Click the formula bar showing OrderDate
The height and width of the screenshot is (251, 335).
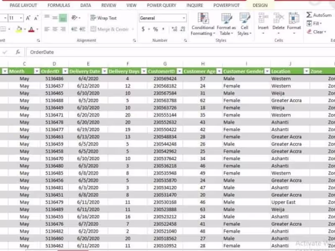pos(180,52)
